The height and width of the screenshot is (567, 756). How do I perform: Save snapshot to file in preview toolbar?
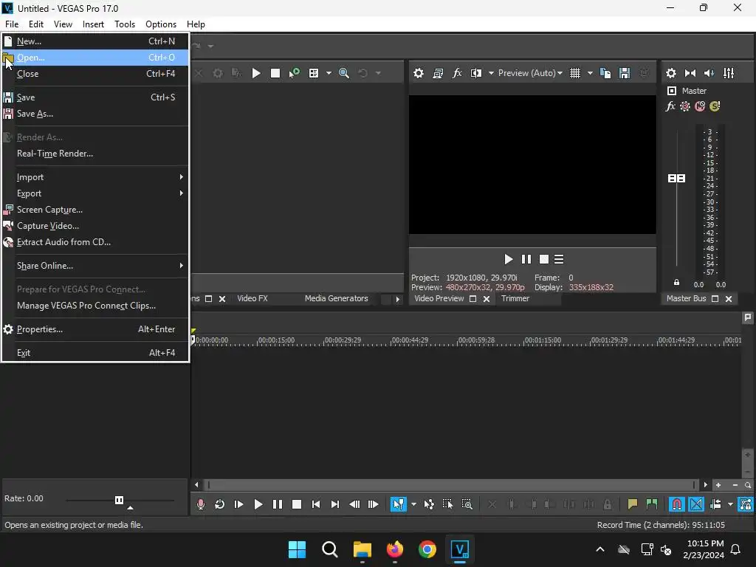pyautogui.click(x=625, y=73)
